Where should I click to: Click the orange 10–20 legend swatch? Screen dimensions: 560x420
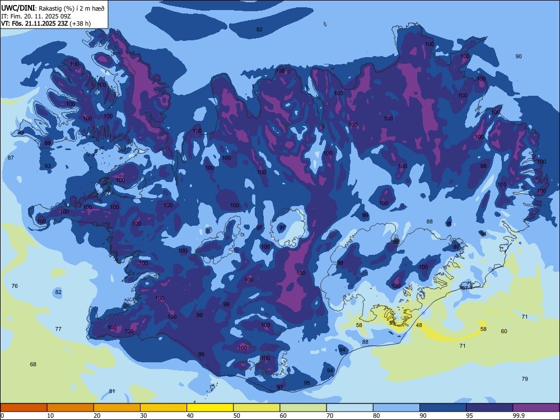click(x=71, y=408)
